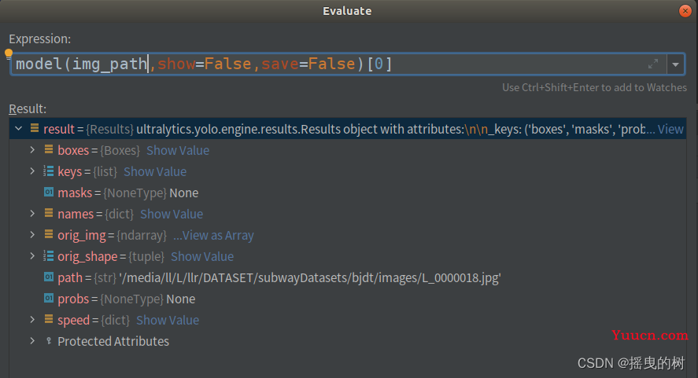Click the Evaluate title bar
Viewport: 698px width, 378px height.
[x=347, y=11]
